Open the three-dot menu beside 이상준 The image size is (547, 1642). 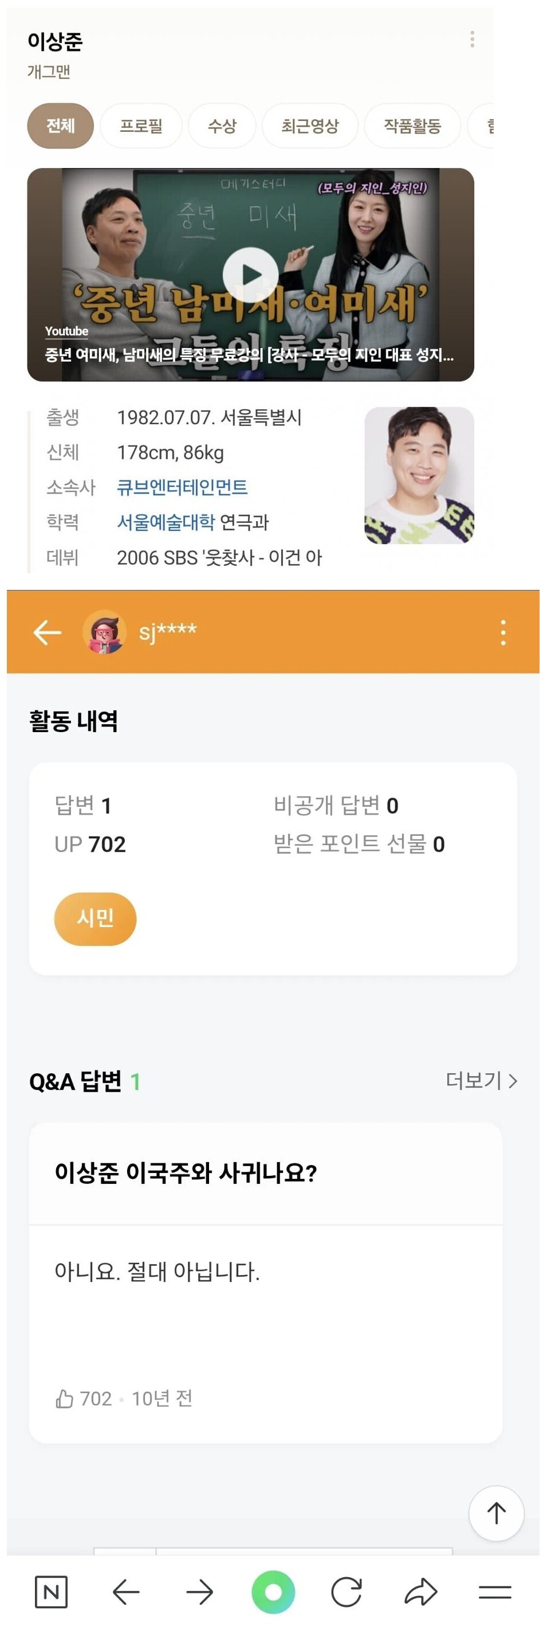472,40
